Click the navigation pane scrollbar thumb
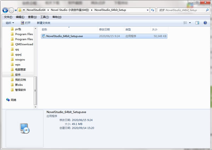 click(35, 91)
